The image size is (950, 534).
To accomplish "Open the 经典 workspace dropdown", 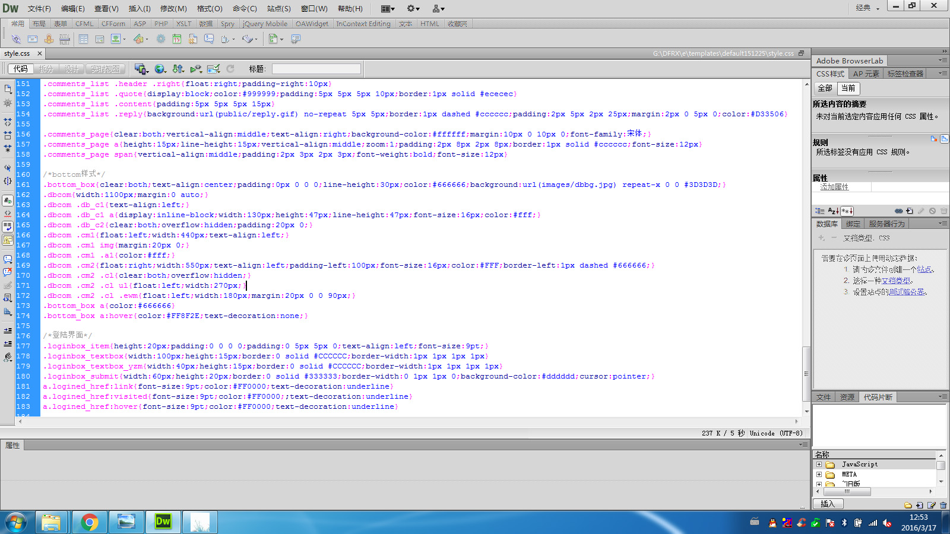I will click(867, 8).
